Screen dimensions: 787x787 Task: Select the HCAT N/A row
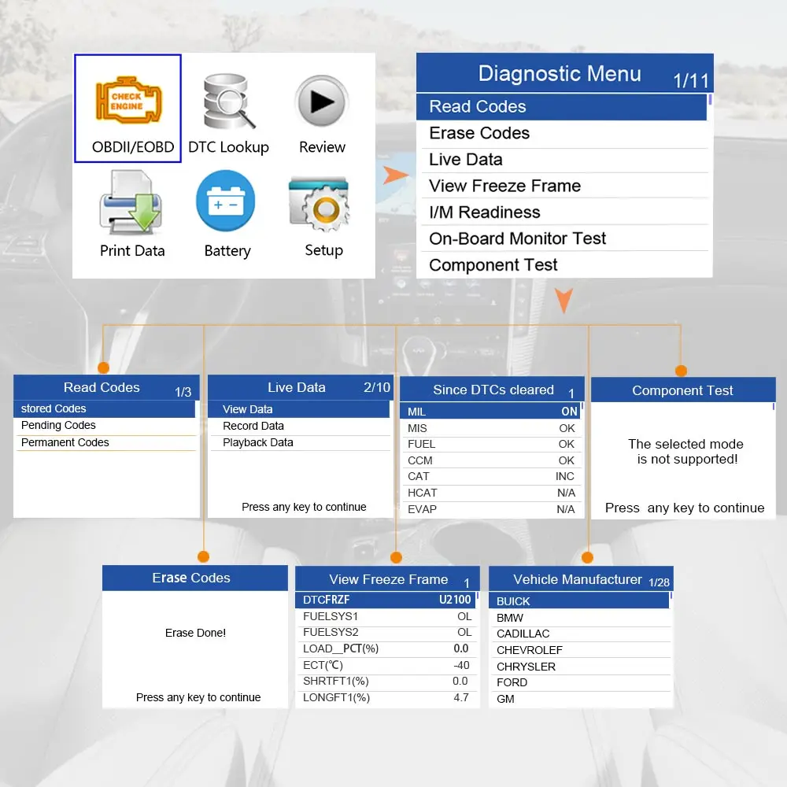[x=491, y=493]
